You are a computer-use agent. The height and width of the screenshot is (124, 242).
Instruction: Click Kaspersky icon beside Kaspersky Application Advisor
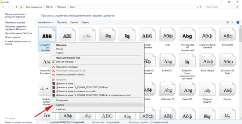[x=53, y=75]
